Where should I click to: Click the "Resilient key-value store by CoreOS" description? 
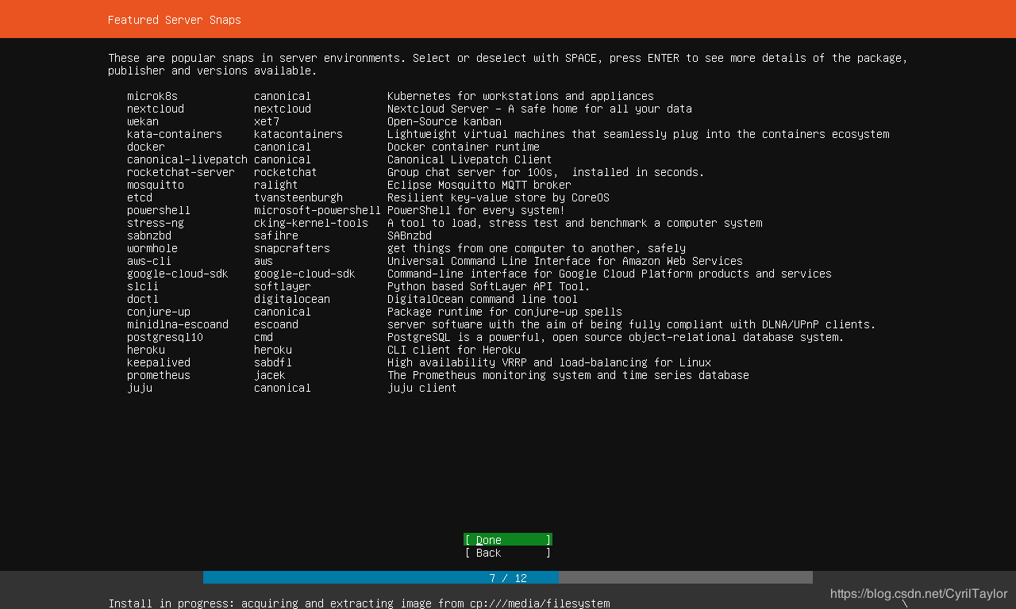click(x=498, y=197)
